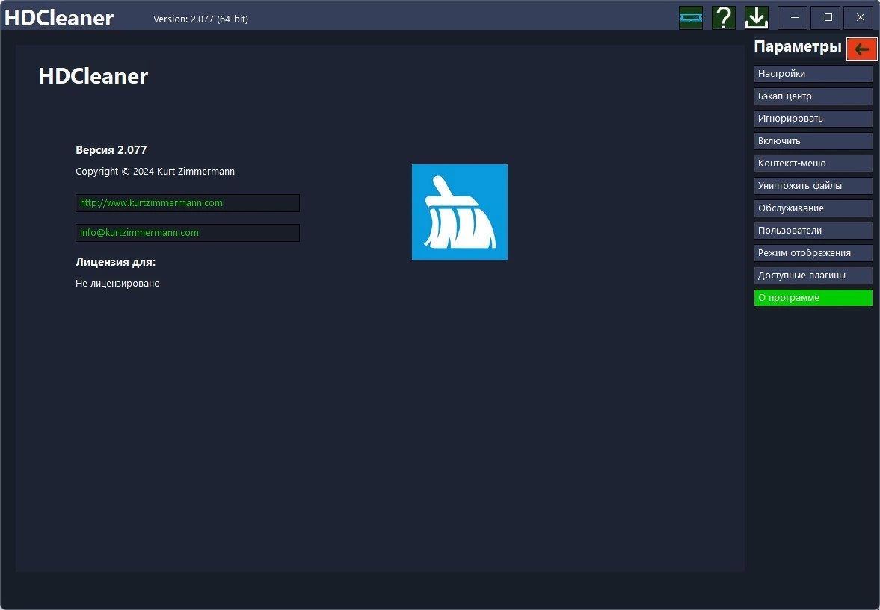This screenshot has width=880, height=610.
Task: Open the Контекст-меню settings
Action: [x=813, y=164]
